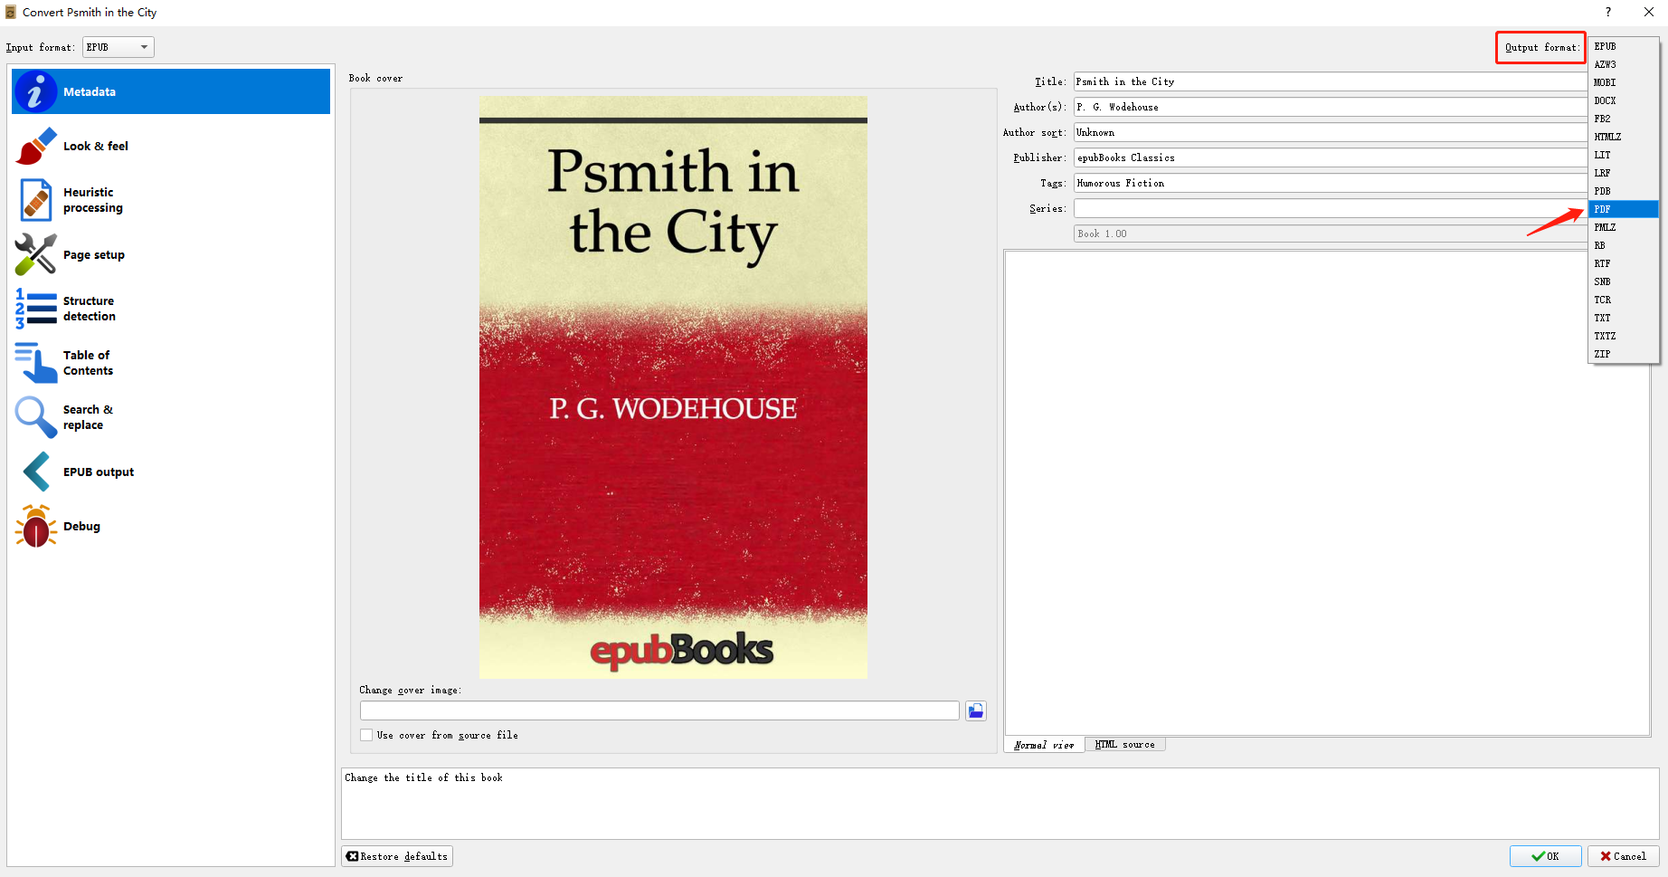Click the Change cover image path field

pos(659,710)
